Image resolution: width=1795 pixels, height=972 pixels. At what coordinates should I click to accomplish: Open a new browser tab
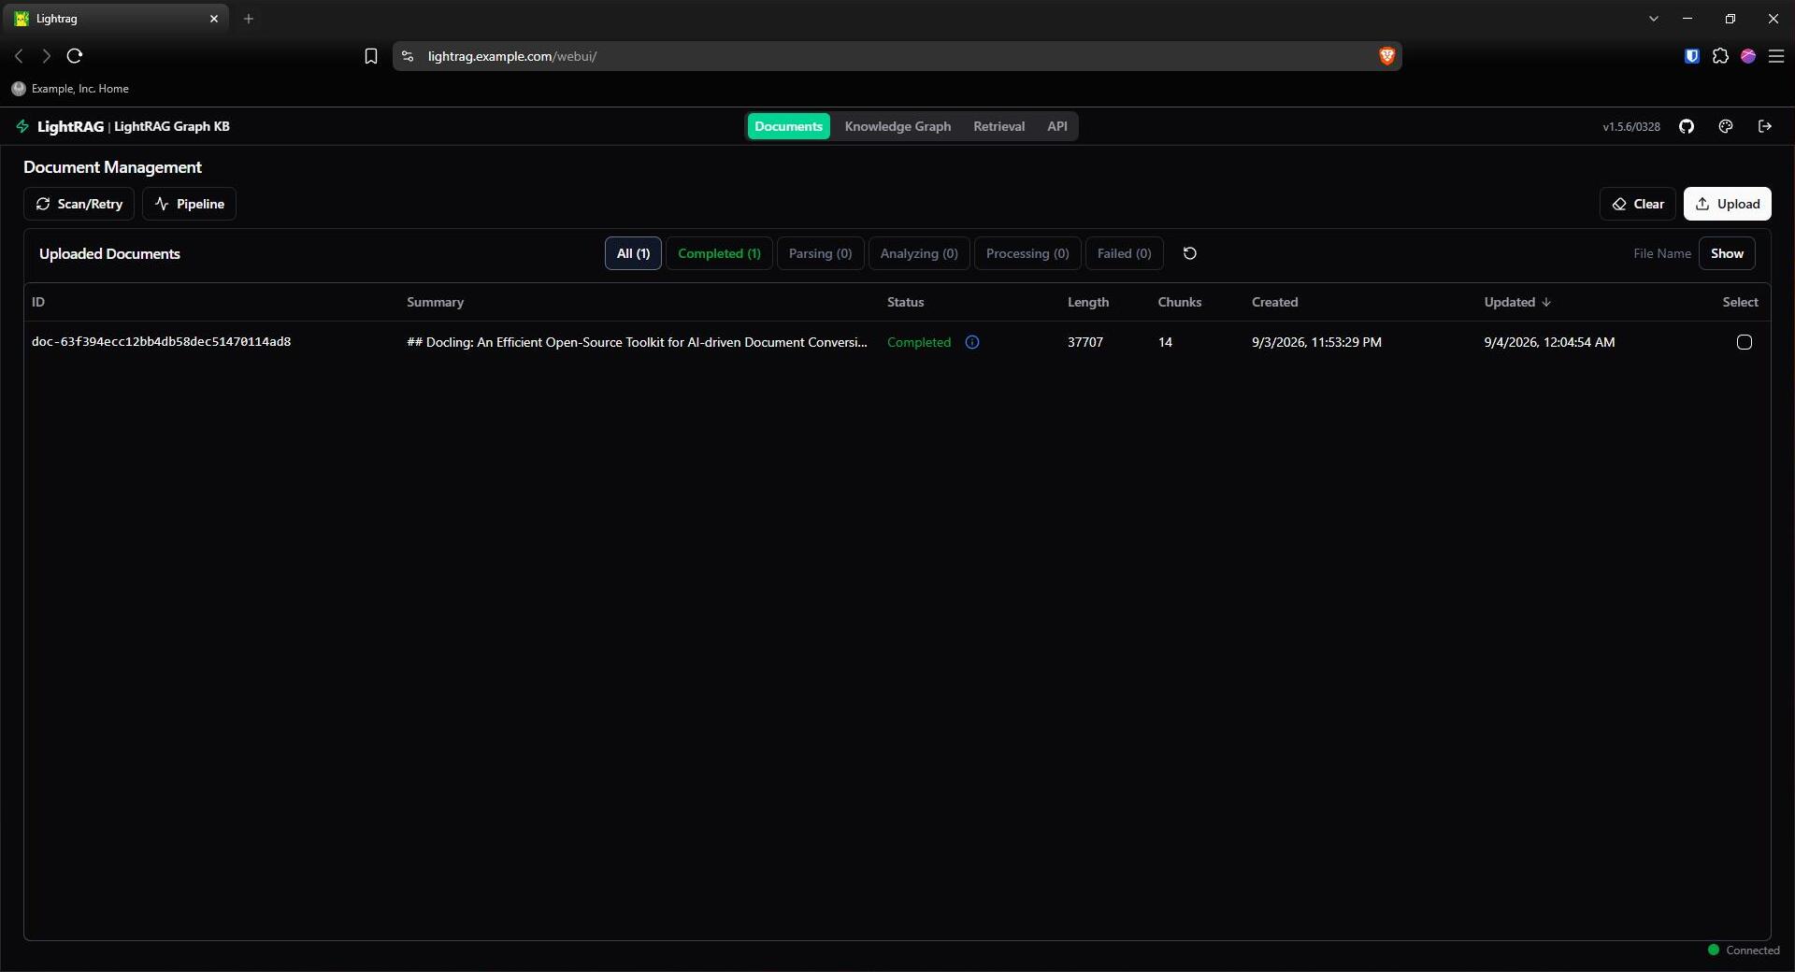pyautogui.click(x=249, y=19)
